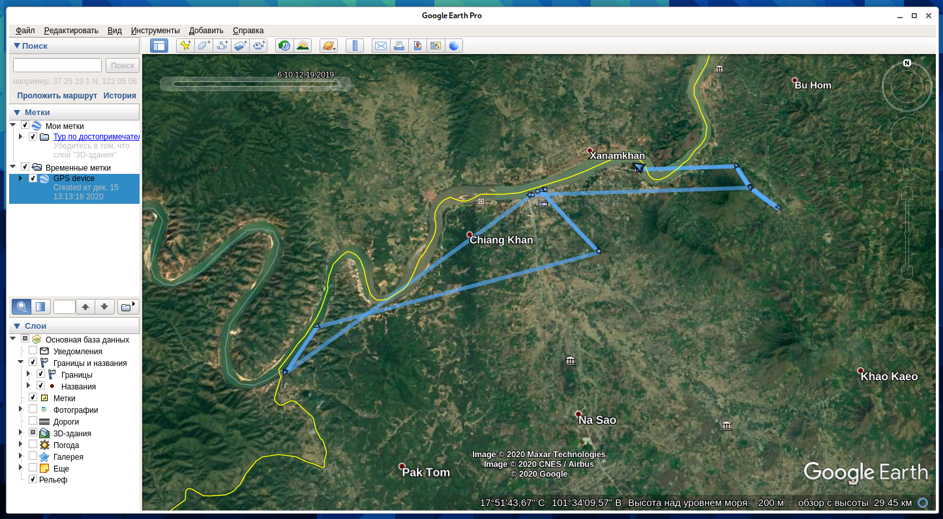Enable the Фотографии layer checkbox
The height and width of the screenshot is (519, 943).
(33, 410)
